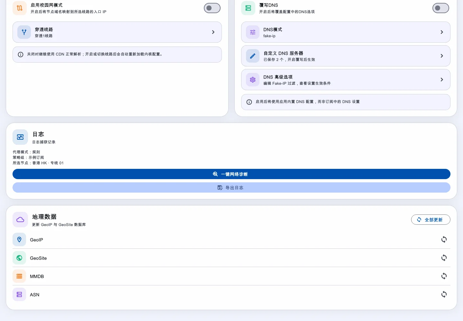Click the 地理数据 cloud icon
The image size is (463, 321).
click(x=20, y=220)
